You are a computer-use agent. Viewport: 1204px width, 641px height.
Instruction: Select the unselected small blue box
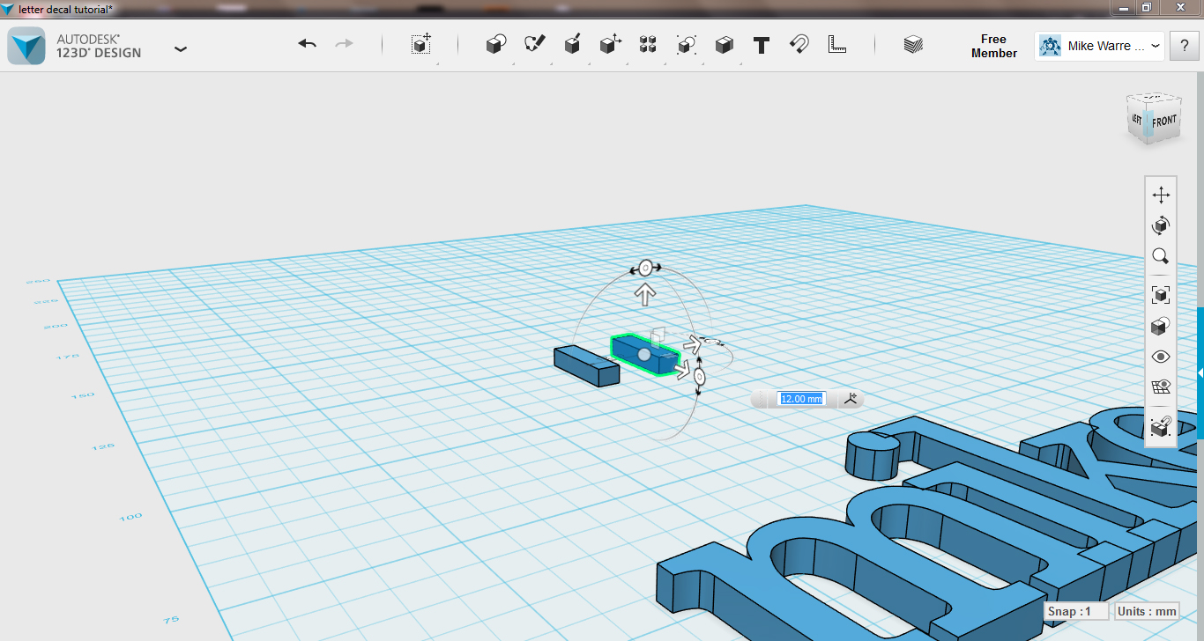(x=586, y=365)
